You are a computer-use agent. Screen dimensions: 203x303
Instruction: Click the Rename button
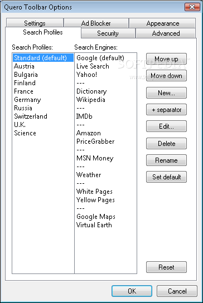point(166,160)
